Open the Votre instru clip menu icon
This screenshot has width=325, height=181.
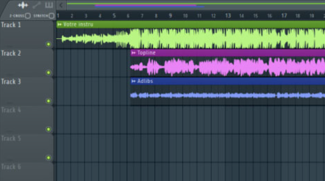coord(60,25)
